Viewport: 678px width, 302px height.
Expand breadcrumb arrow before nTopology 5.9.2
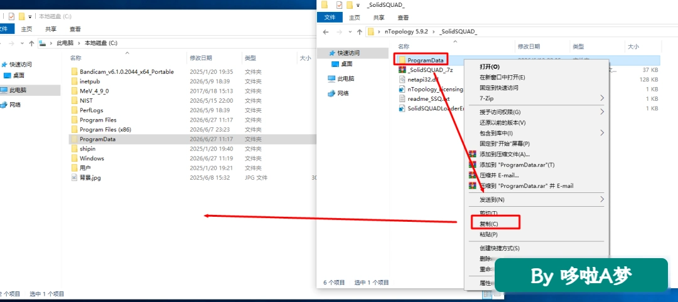tap(379, 32)
